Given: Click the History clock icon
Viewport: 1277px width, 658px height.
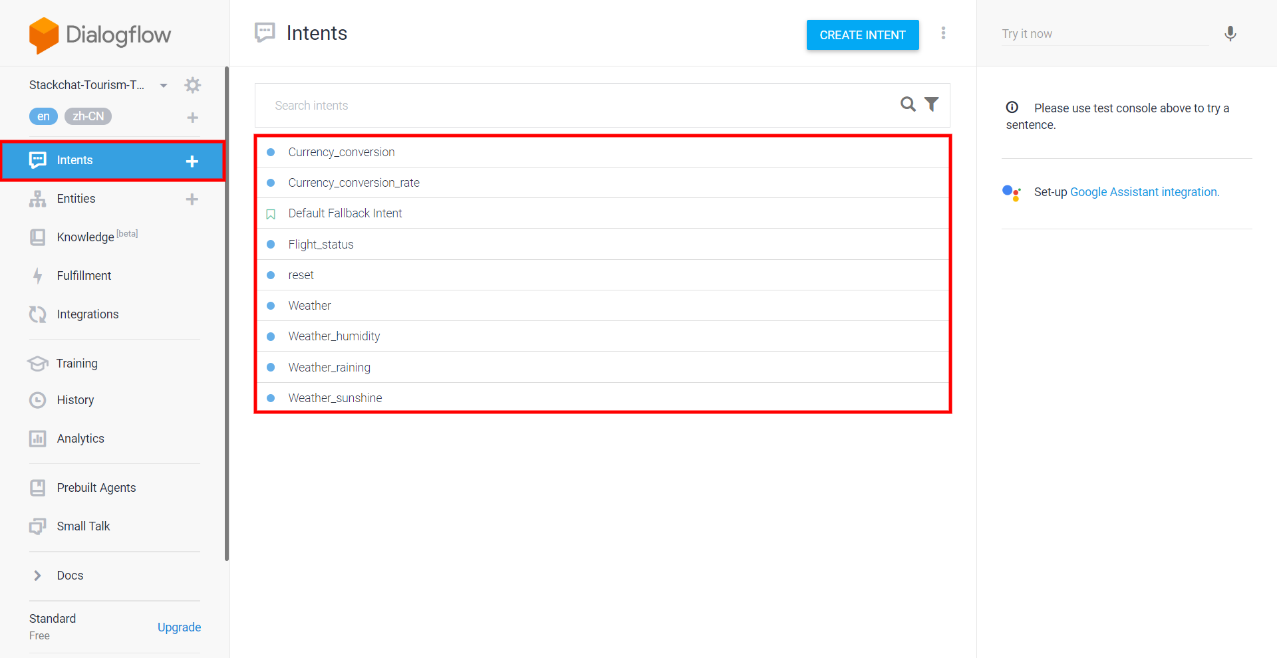Looking at the screenshot, I should coord(38,400).
